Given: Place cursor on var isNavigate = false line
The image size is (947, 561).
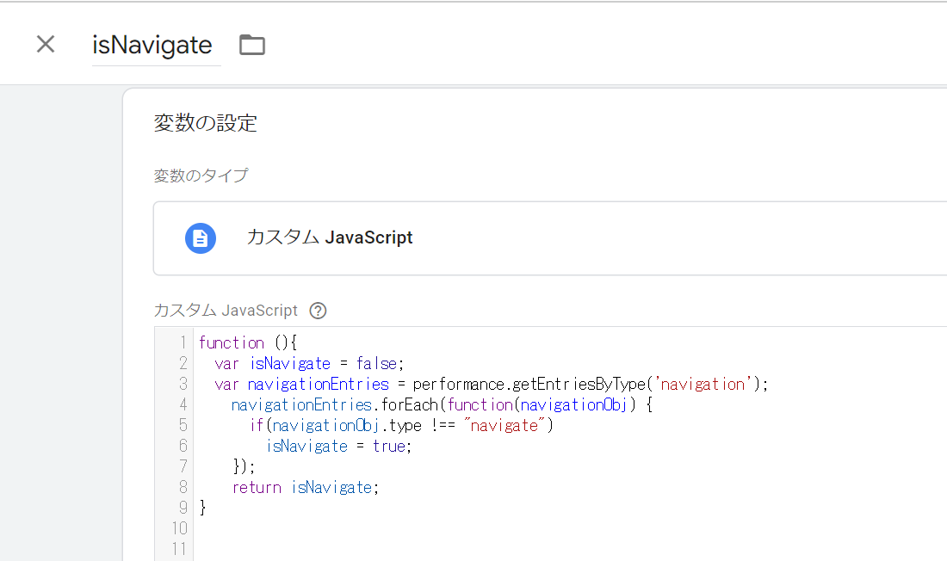Looking at the screenshot, I should [308, 363].
